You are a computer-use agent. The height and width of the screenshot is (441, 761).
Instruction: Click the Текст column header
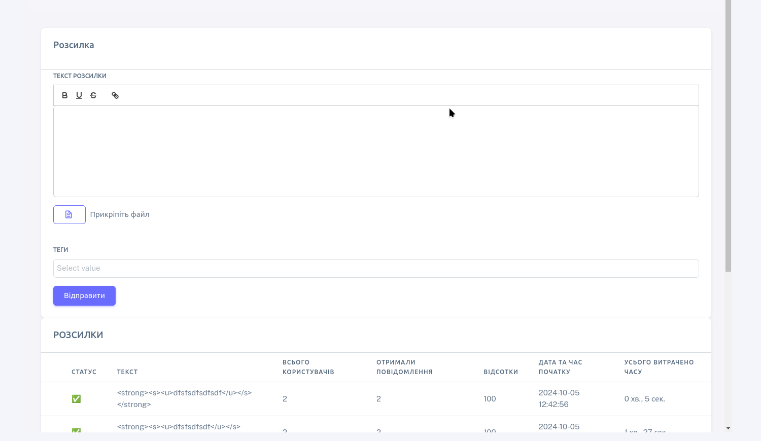pos(127,372)
